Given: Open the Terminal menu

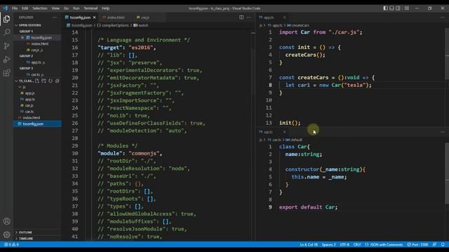Looking at the screenshot, I should click(91, 8).
